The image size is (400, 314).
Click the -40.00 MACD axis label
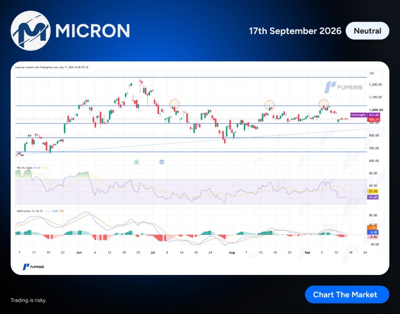tap(373, 244)
